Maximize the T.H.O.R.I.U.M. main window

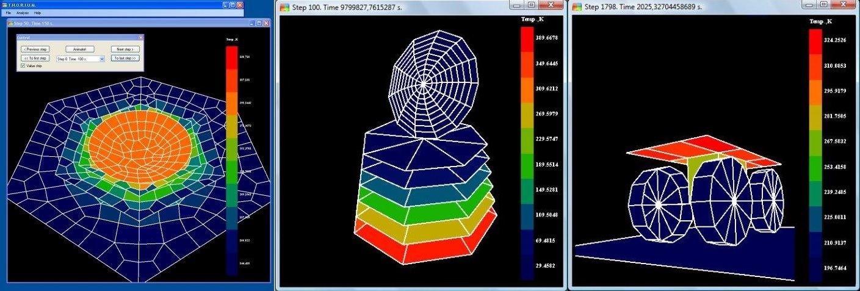tap(233, 5)
